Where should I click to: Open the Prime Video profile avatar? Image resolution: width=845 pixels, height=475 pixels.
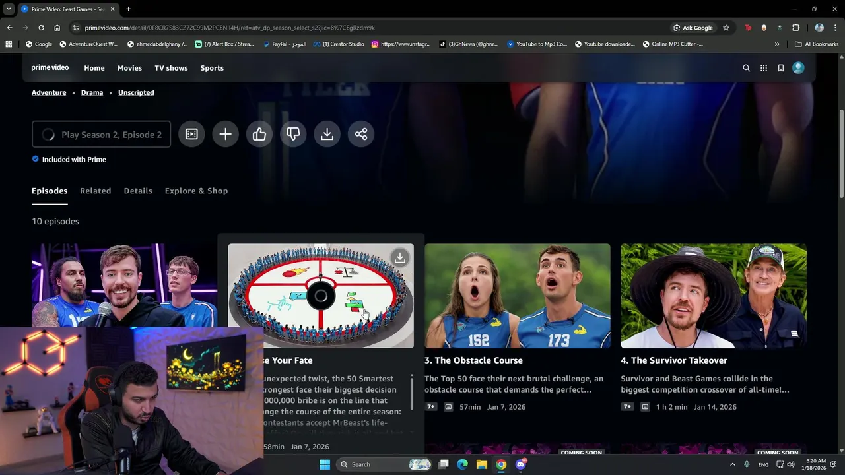click(x=798, y=67)
